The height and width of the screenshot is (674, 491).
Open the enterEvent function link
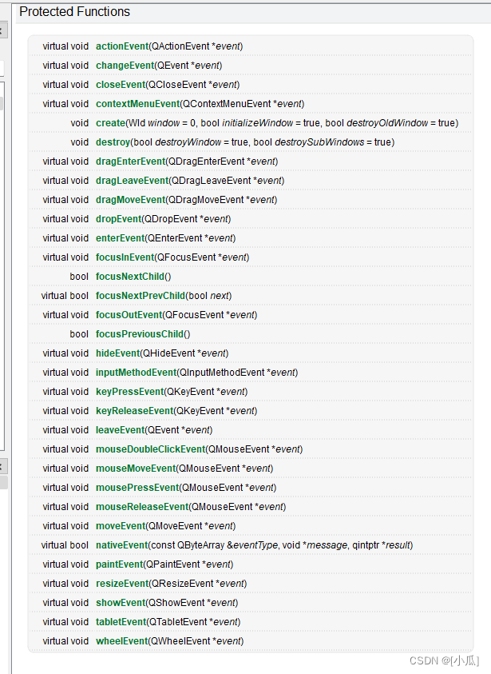(x=121, y=238)
